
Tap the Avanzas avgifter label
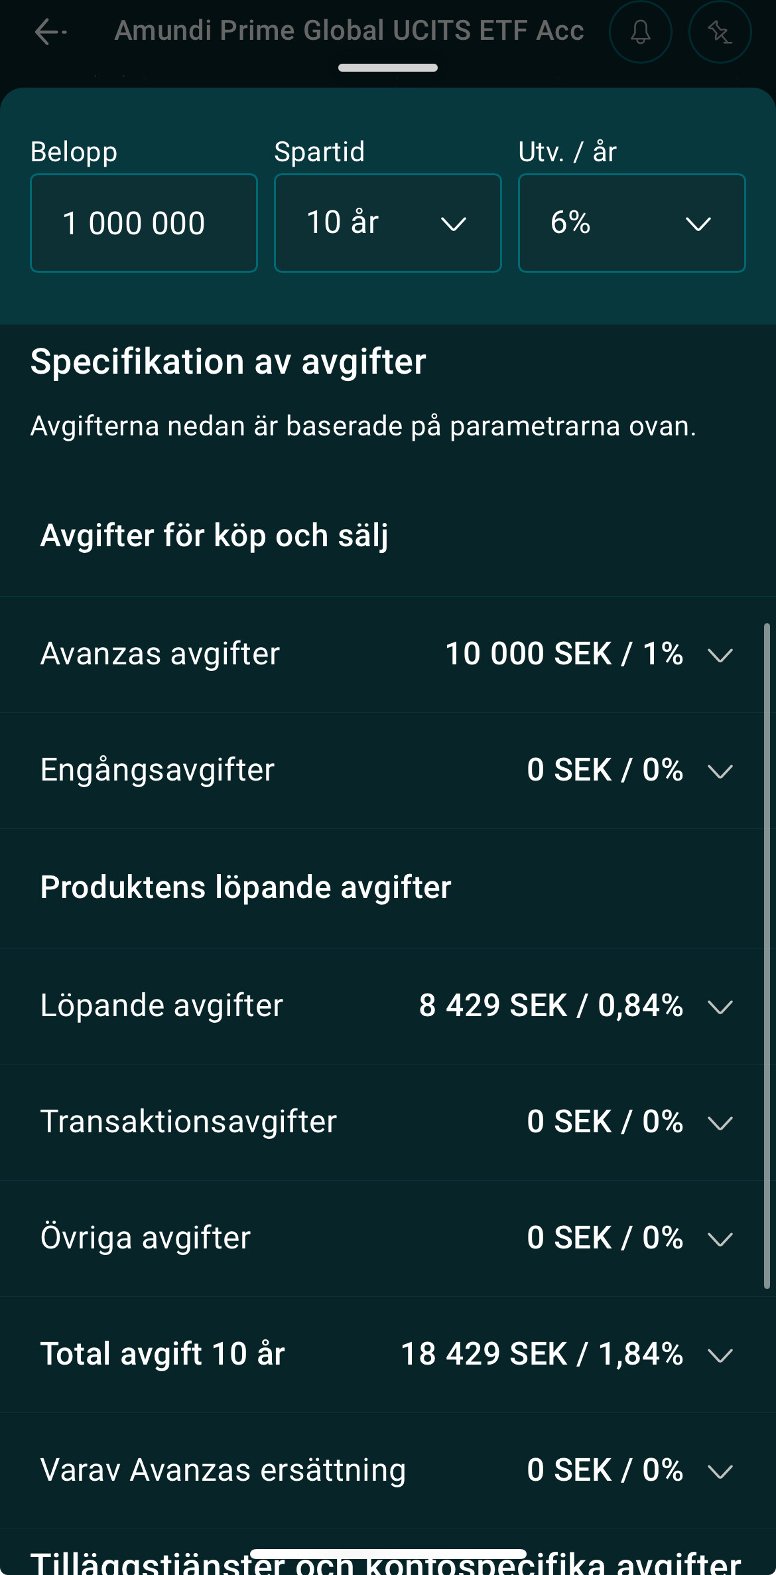click(x=160, y=654)
